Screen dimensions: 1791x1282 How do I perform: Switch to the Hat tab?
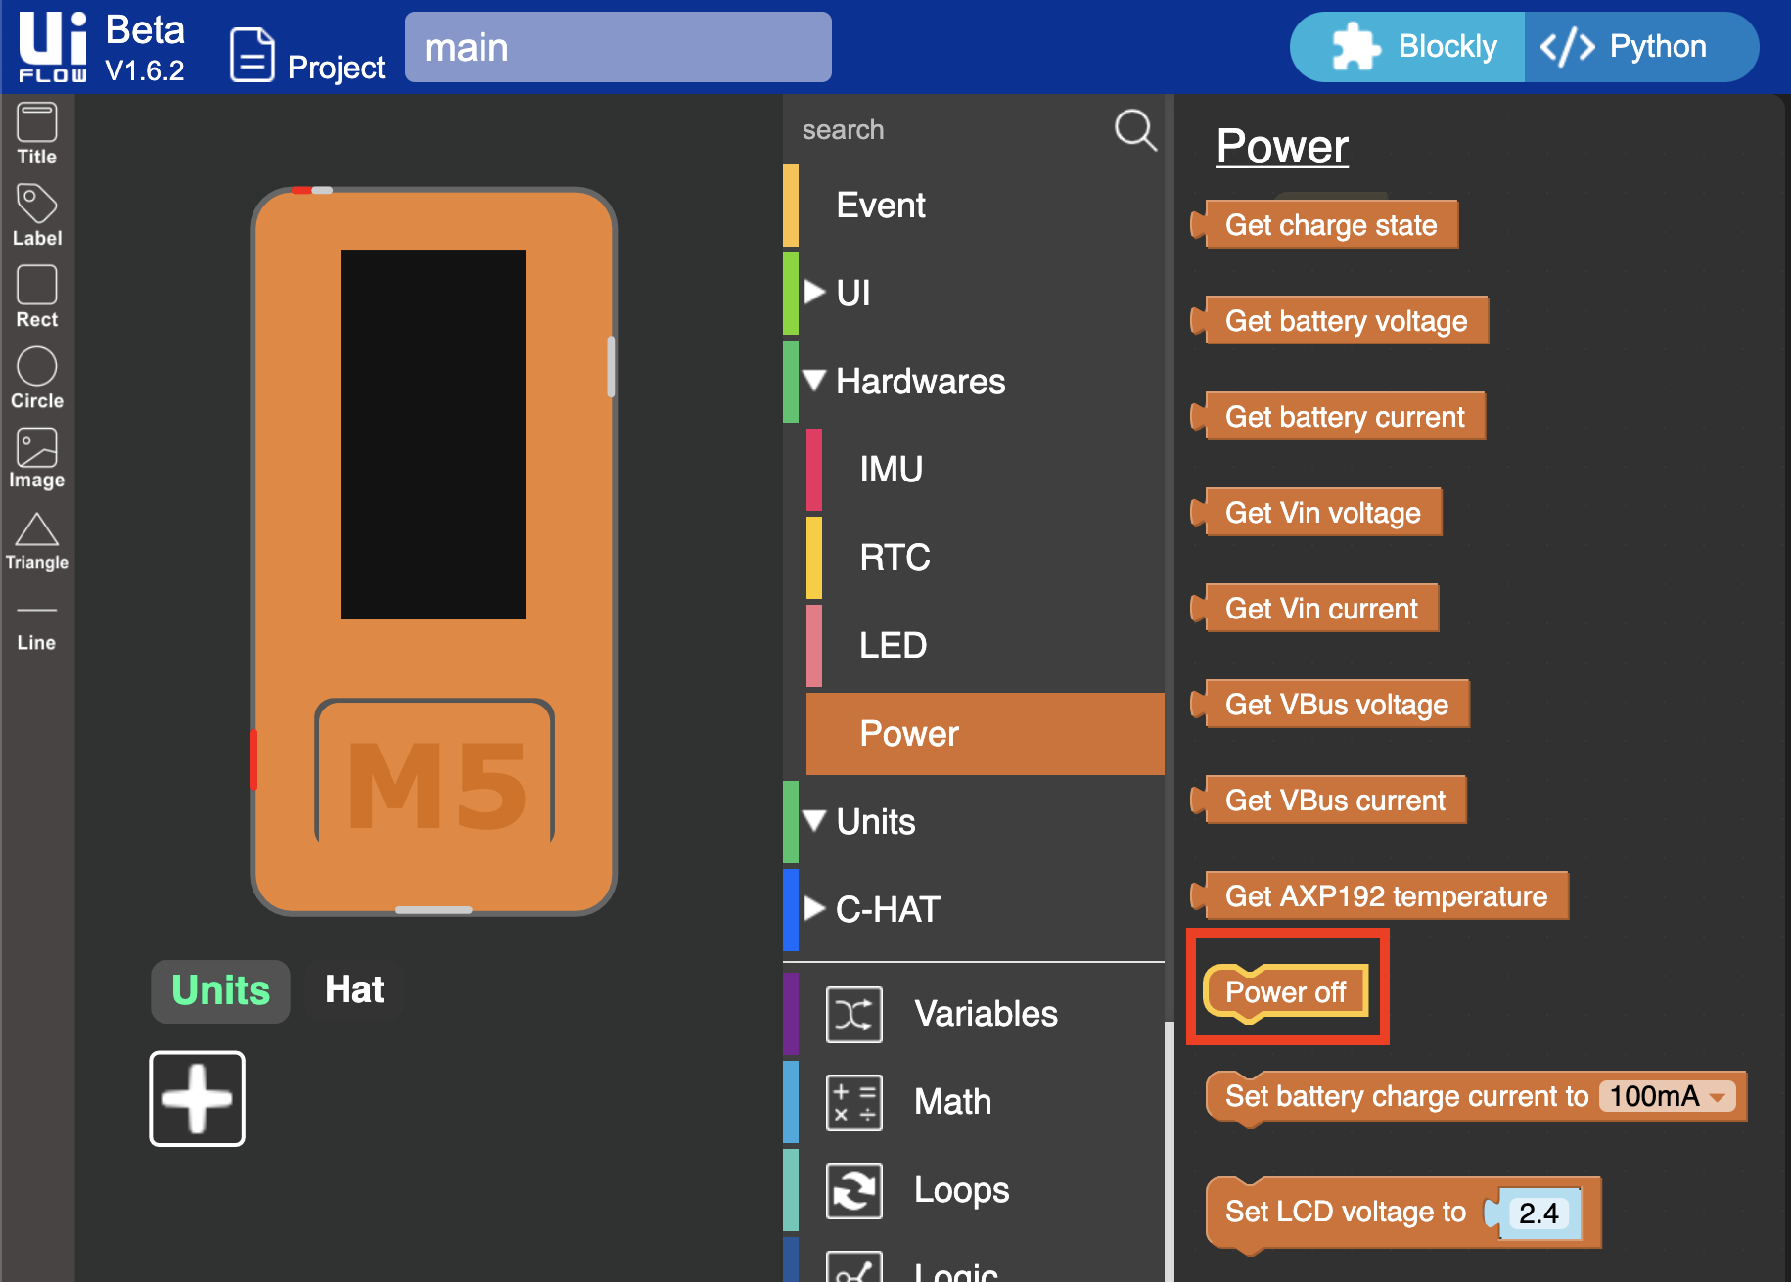click(354, 989)
